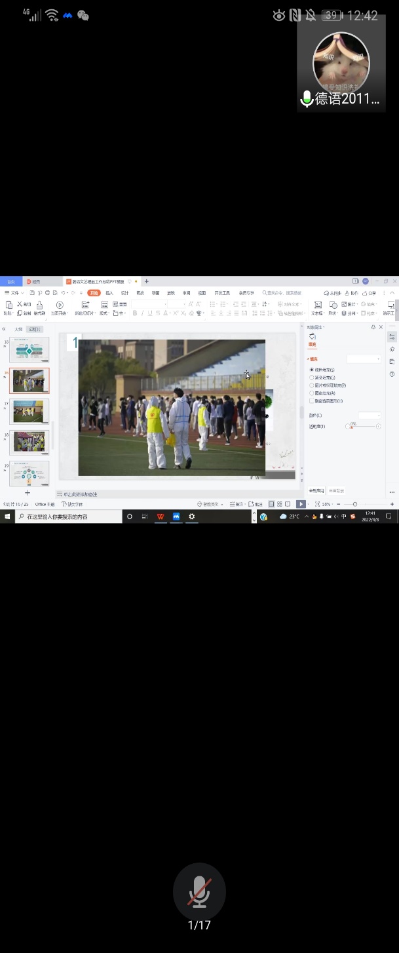Select the solid fill radio button
399x953 pixels.
312,370
